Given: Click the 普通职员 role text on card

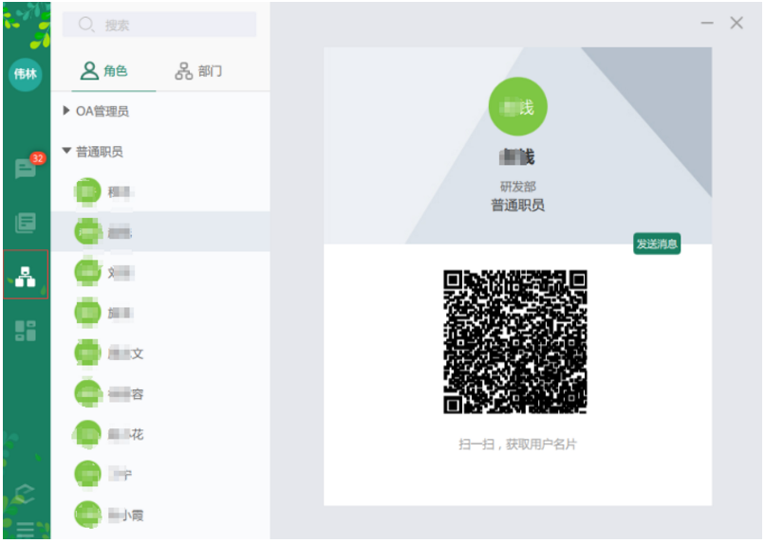Looking at the screenshot, I should pos(517,205).
